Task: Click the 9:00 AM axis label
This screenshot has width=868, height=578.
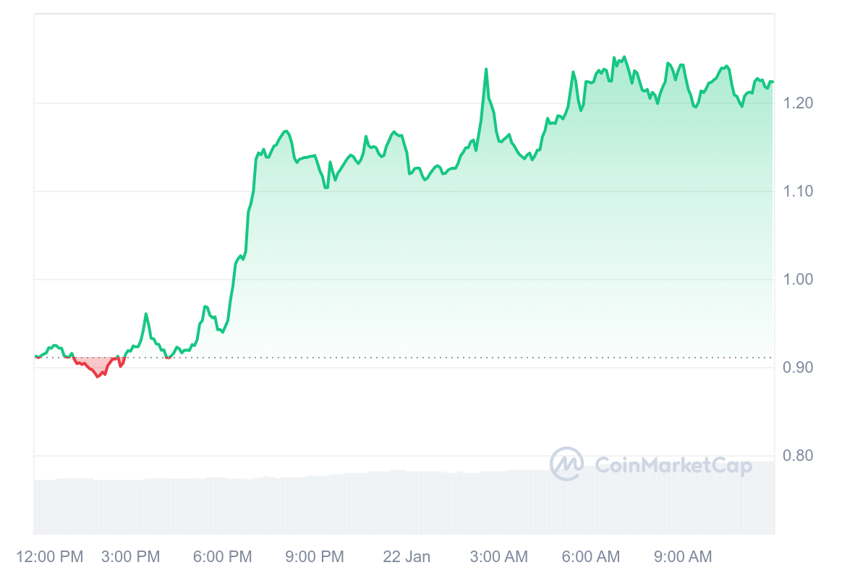Action: (683, 557)
